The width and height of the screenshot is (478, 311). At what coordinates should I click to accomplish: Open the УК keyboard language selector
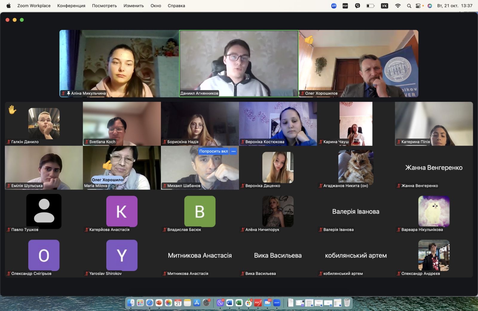tap(384, 6)
